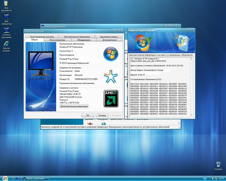The image size is (226, 181).
Task: Click '3.48 ГГц, 1,00 ГБ ОЗУ' text
Action: pos(69,103)
